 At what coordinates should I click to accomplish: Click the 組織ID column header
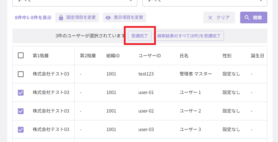(113, 56)
